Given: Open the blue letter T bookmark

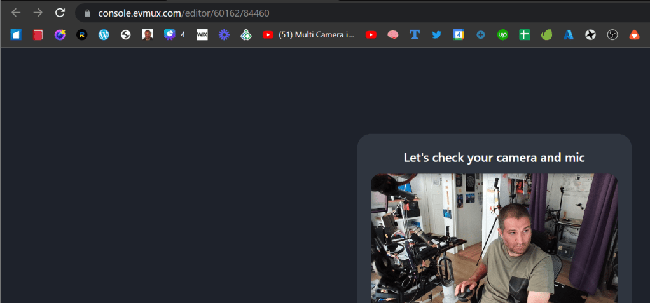Looking at the screenshot, I should point(415,35).
